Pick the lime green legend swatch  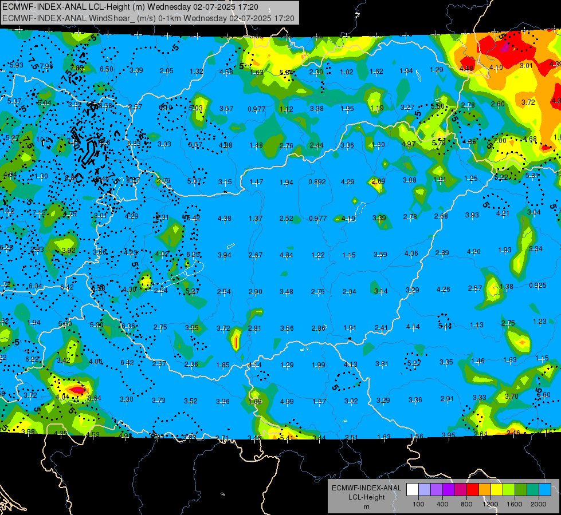click(x=509, y=490)
